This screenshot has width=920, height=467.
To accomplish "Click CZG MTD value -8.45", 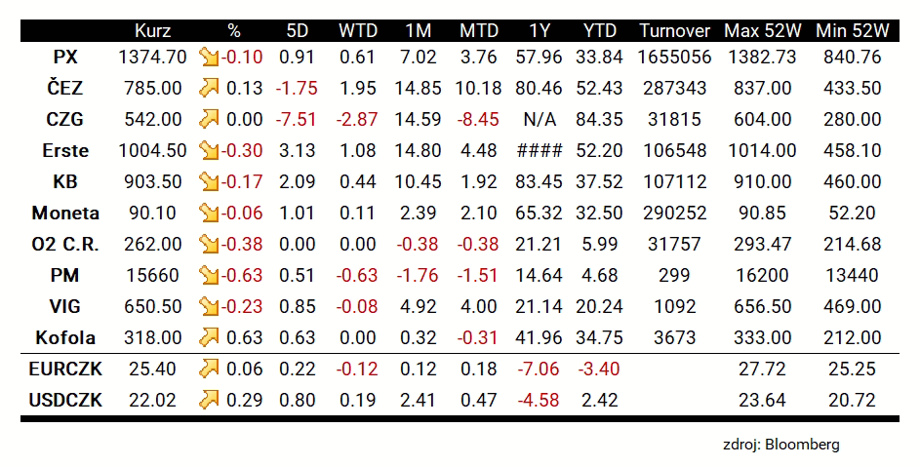I will pyautogui.click(x=479, y=119).
